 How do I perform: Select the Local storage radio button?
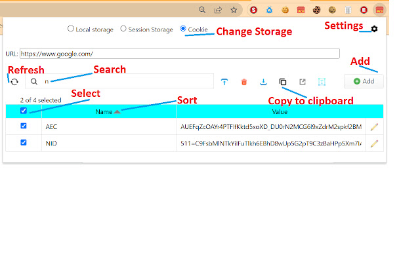tap(71, 28)
